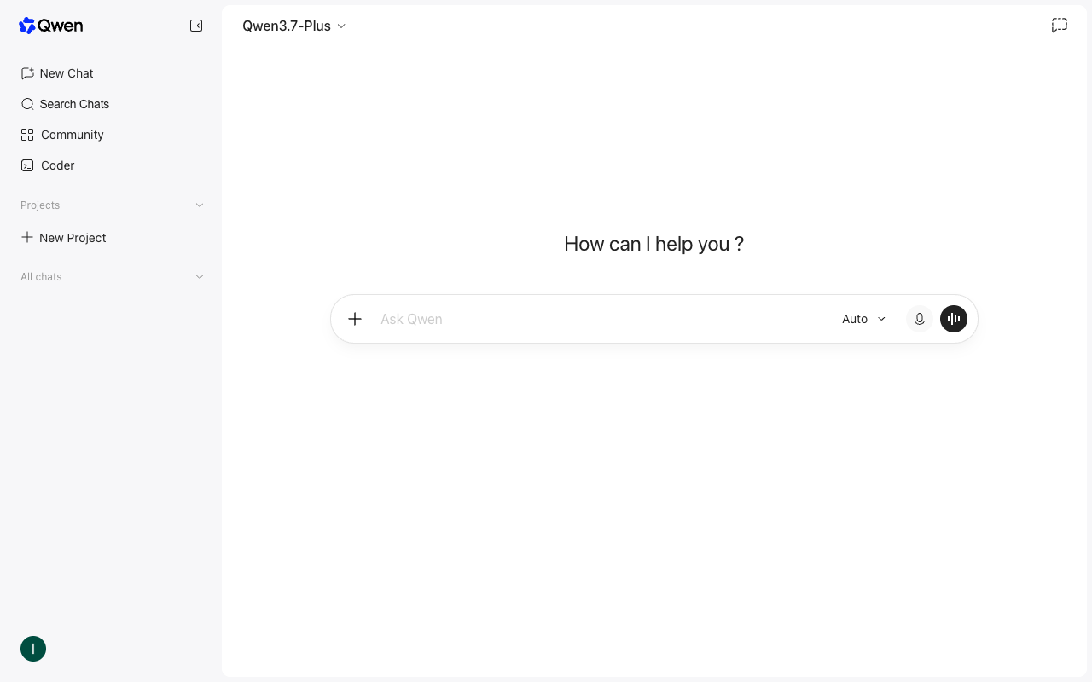Start a temporary chat icon

1060,26
